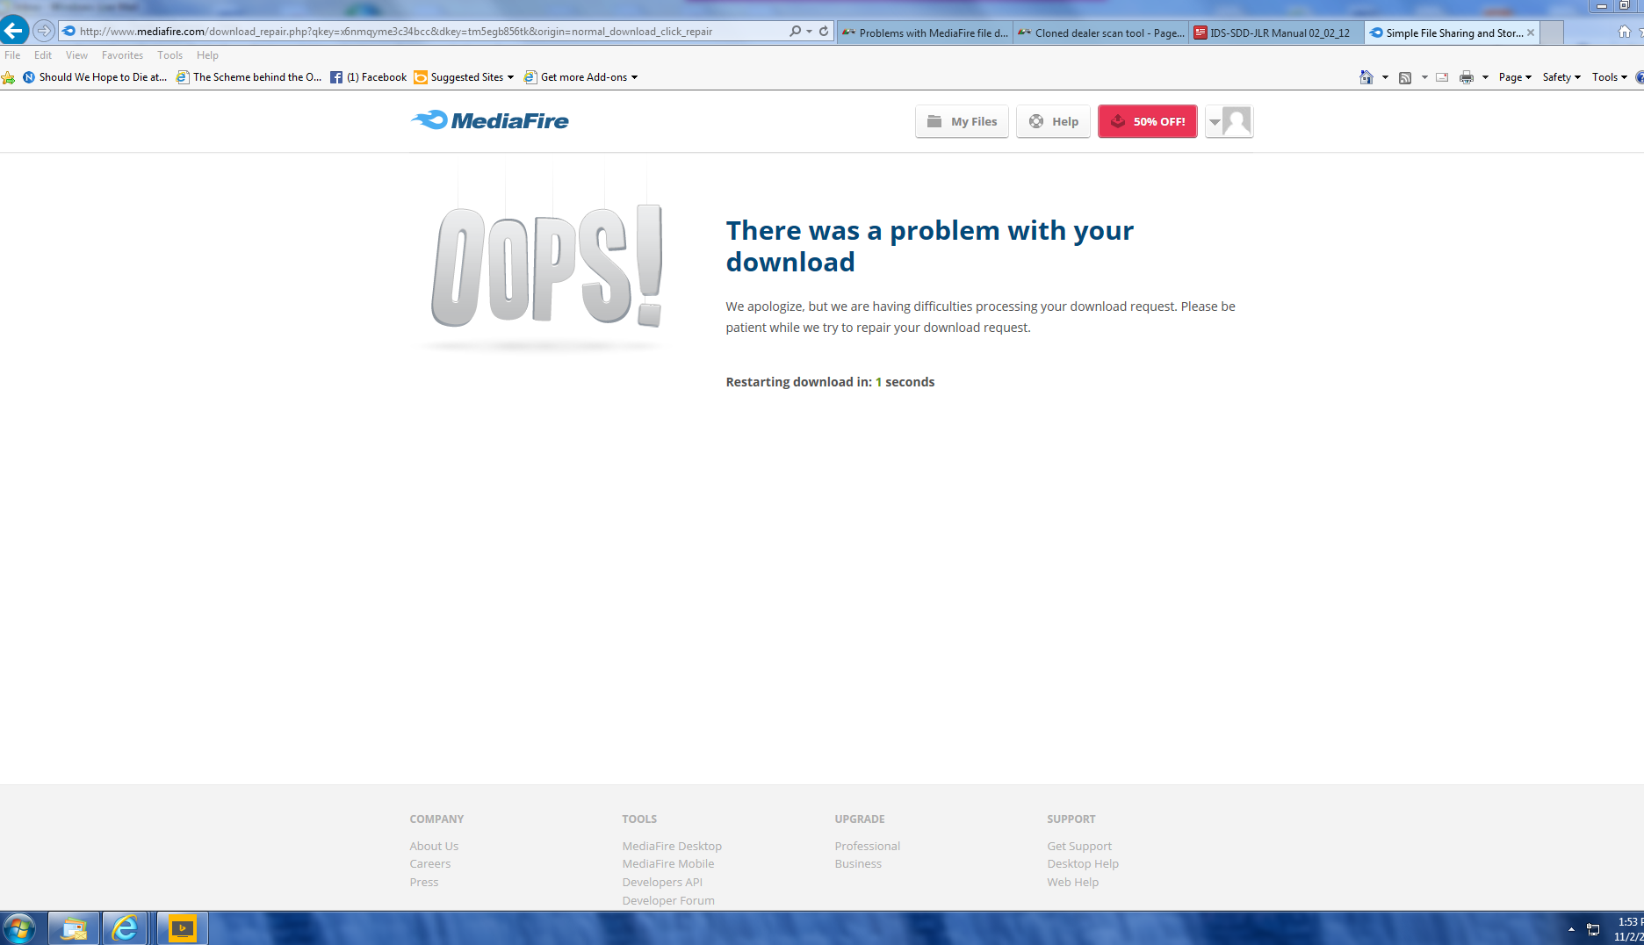This screenshot has width=1644, height=945.
Task: Open the 'Desktop Help' footer link
Action: [x=1083, y=863]
